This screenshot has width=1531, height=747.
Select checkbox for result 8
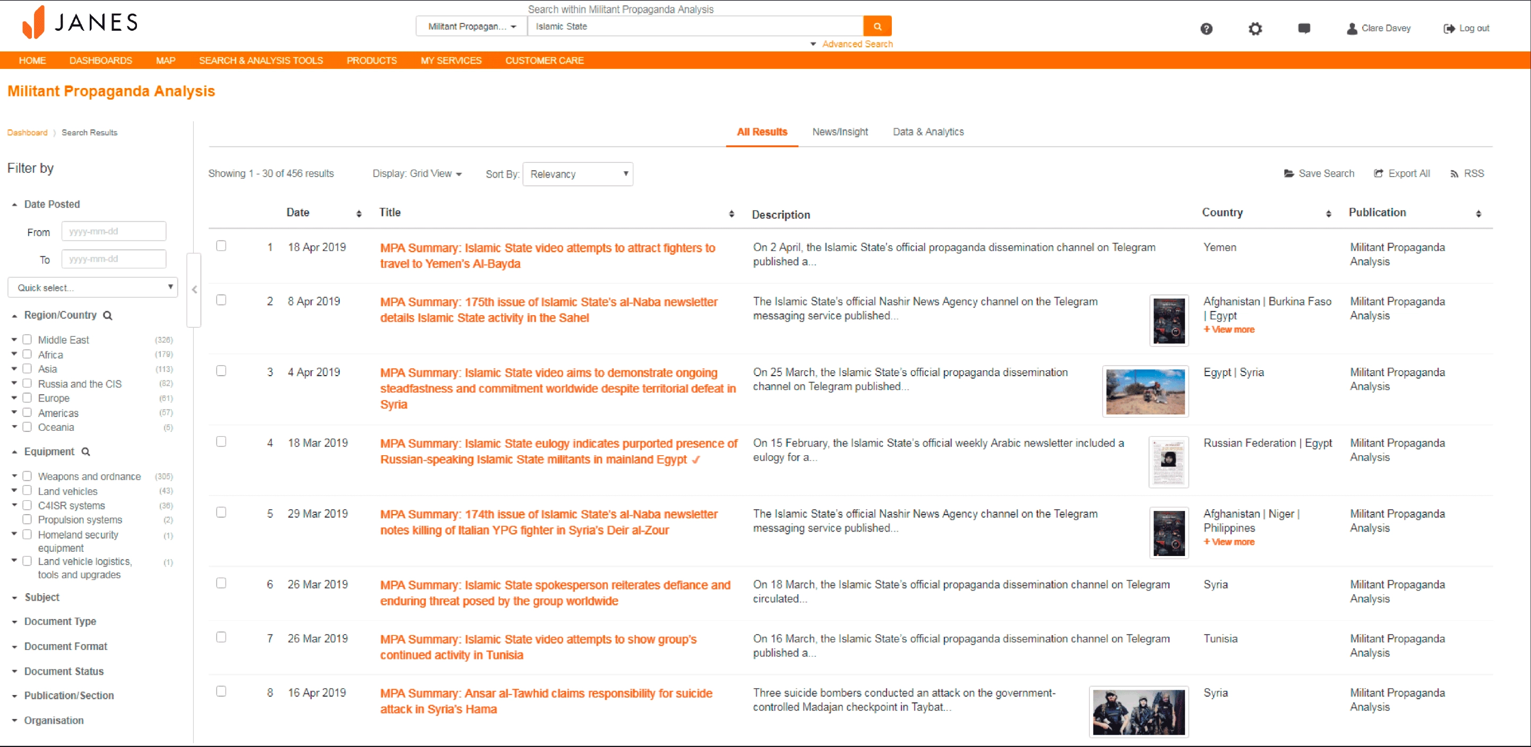click(x=221, y=692)
